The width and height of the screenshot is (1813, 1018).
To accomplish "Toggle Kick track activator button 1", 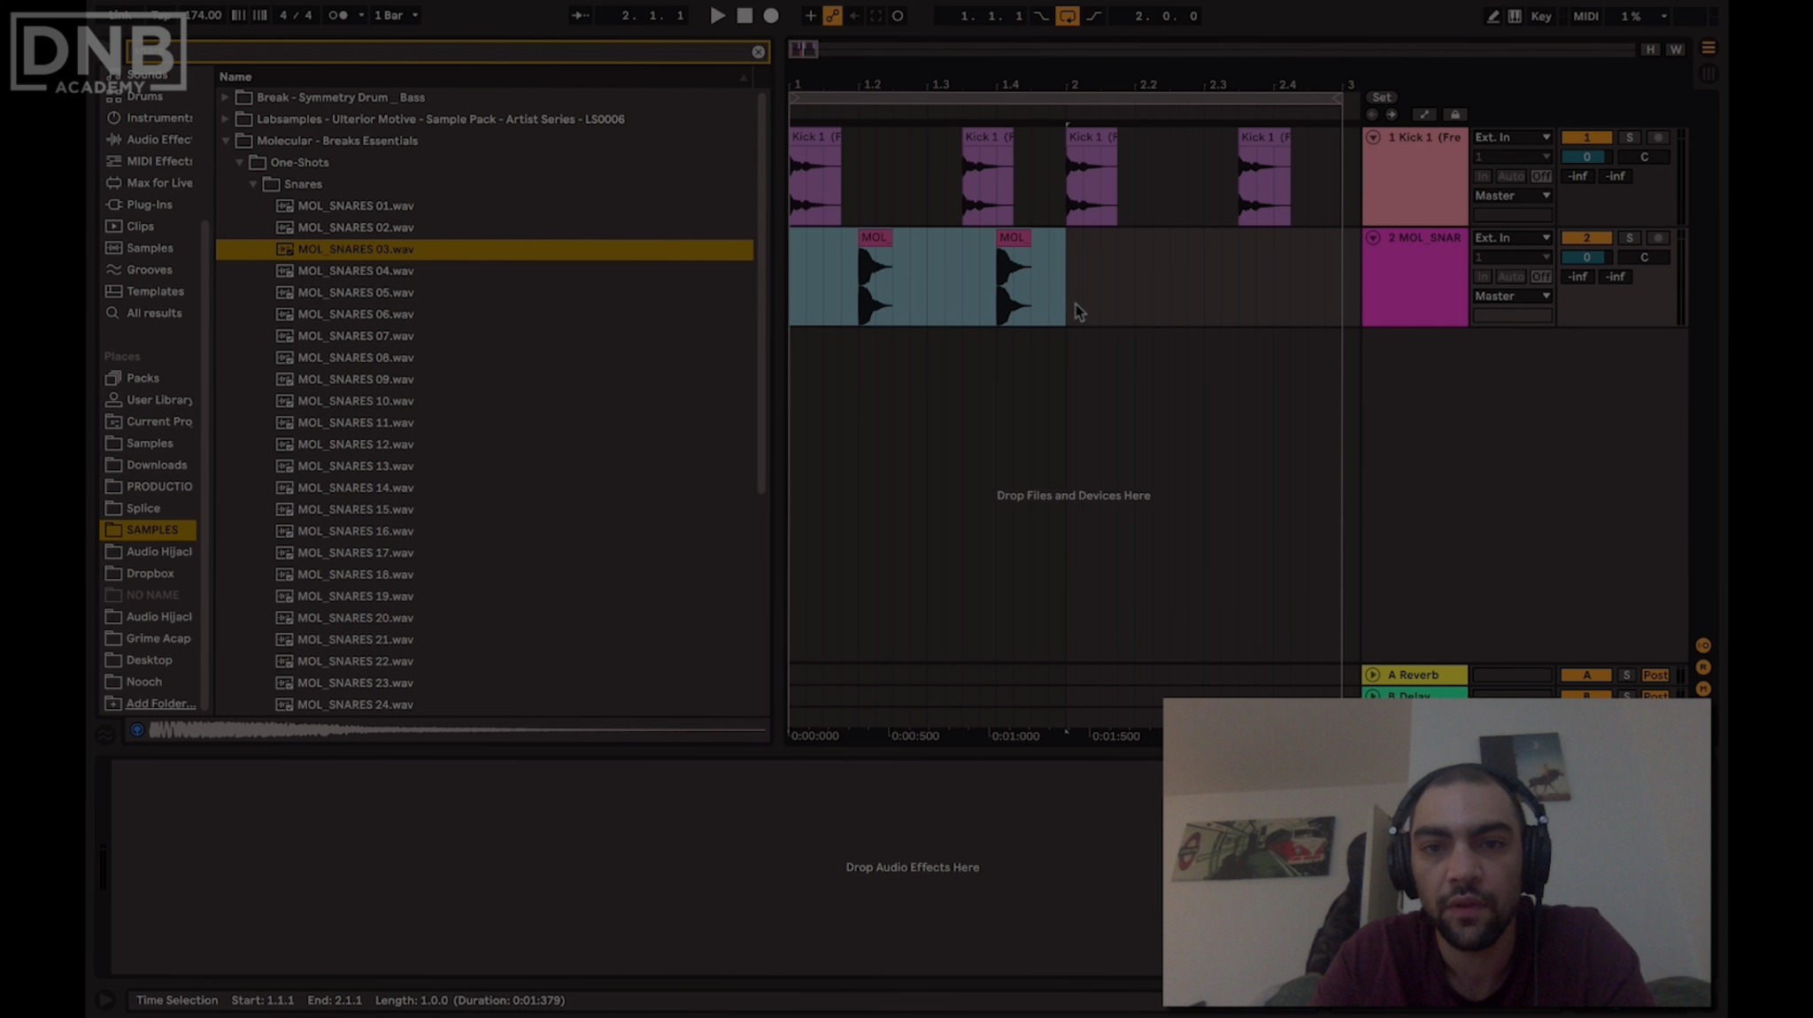I will (x=1586, y=137).
